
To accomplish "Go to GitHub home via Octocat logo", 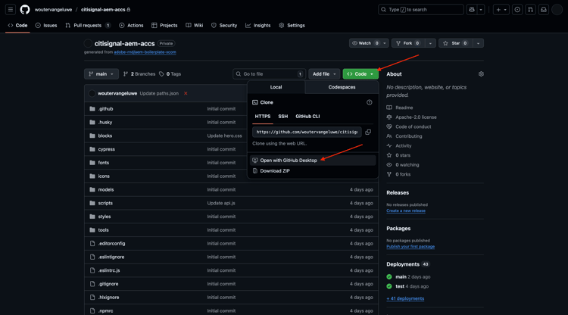I will [x=25, y=9].
